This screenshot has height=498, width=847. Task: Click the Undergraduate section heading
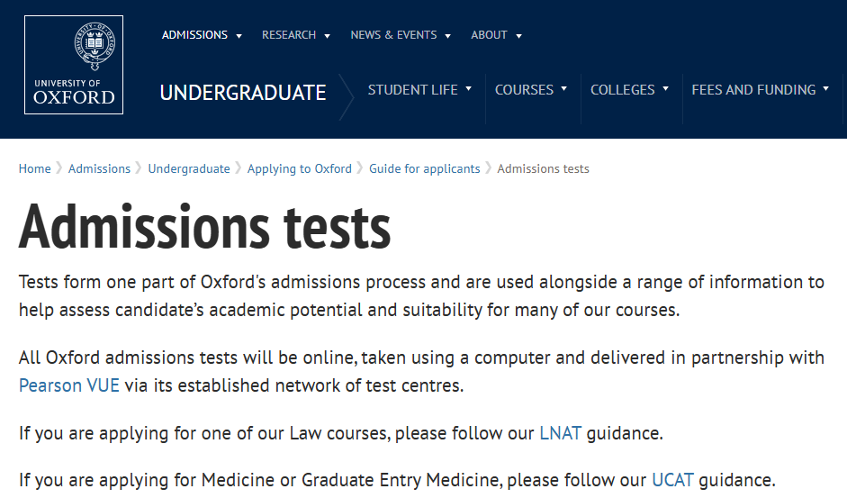pos(243,93)
